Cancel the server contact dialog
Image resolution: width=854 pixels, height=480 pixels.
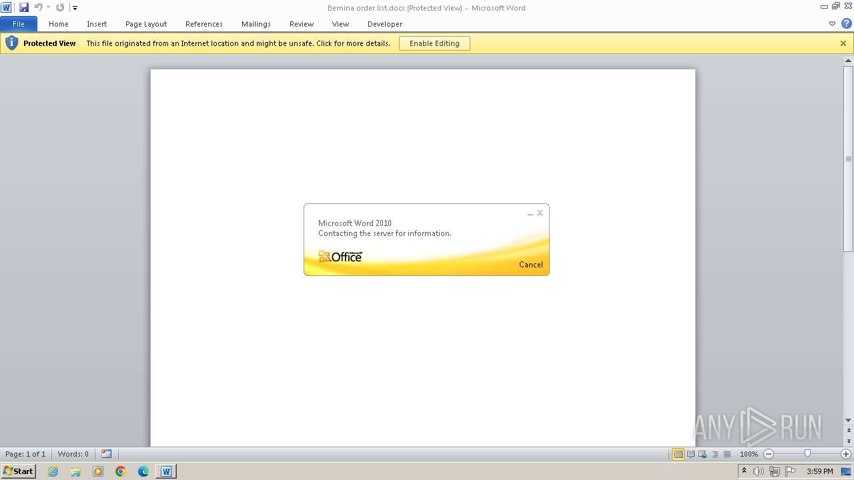point(531,265)
